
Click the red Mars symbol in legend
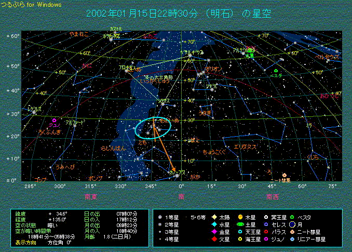coord(215,239)
